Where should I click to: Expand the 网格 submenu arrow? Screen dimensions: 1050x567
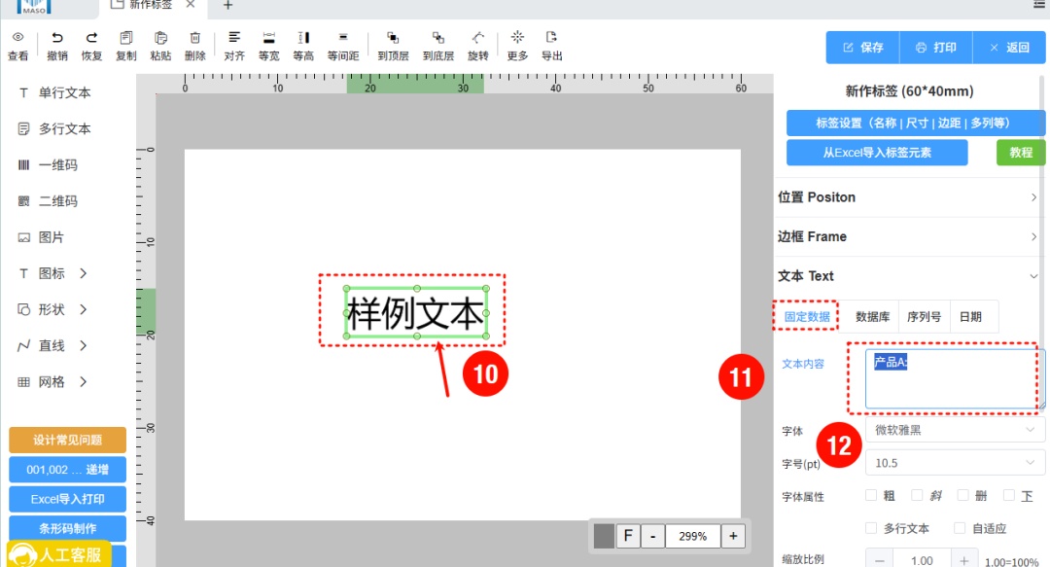pos(83,382)
